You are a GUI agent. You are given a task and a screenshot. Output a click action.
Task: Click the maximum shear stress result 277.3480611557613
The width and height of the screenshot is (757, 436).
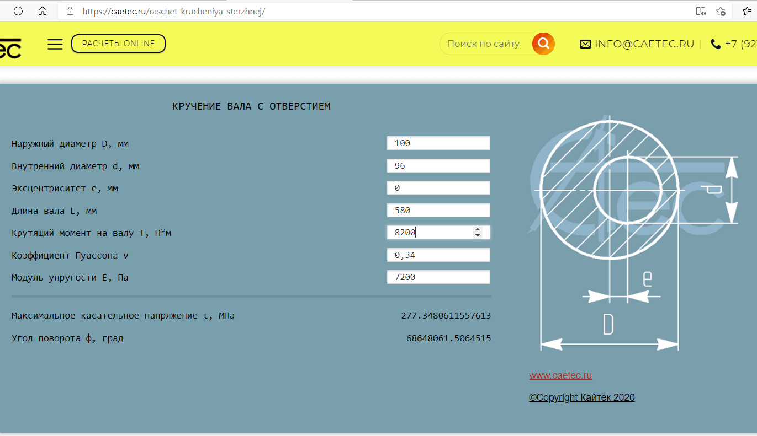pos(446,316)
